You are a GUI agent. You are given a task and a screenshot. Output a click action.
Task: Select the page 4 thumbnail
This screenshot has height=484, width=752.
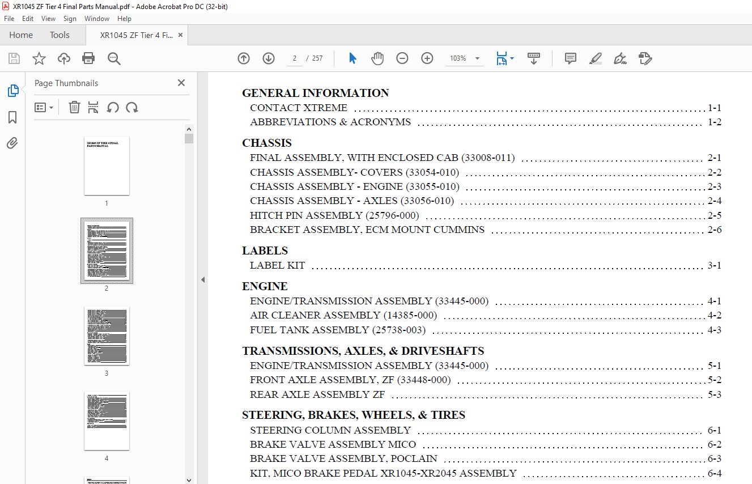tap(107, 421)
